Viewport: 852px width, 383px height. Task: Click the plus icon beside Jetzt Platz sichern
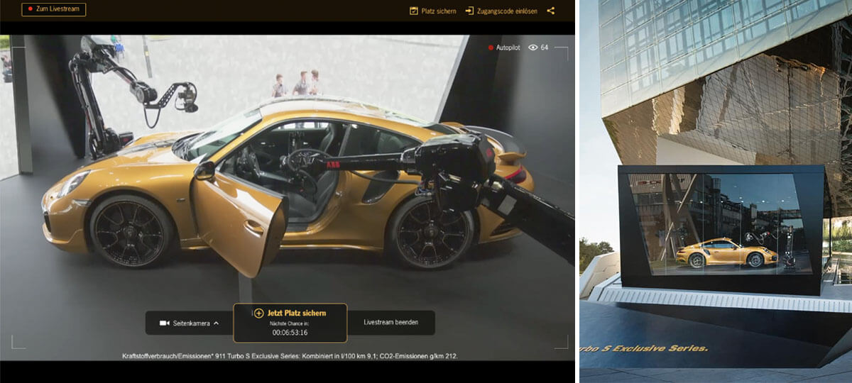coord(258,313)
